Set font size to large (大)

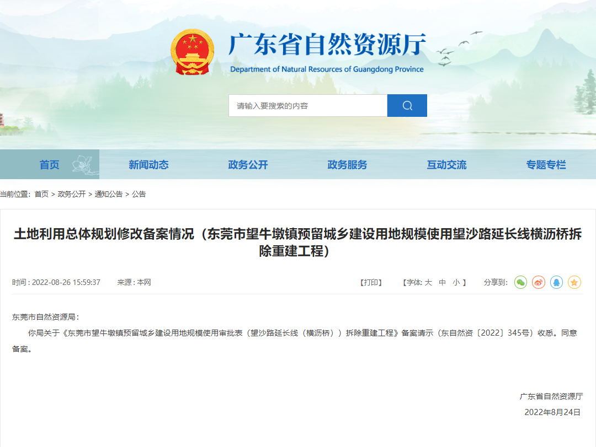point(428,282)
